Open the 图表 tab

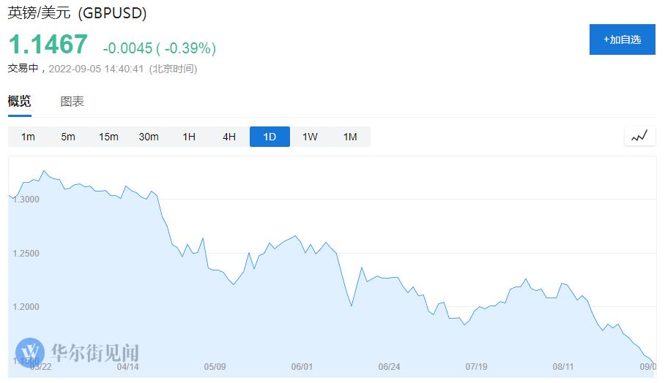tap(72, 102)
